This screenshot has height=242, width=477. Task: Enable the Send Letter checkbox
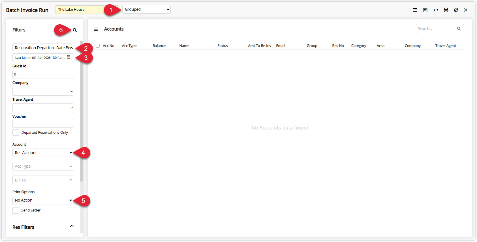pos(16,210)
